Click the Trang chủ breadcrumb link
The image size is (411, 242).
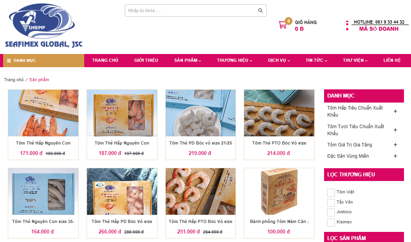pos(14,80)
